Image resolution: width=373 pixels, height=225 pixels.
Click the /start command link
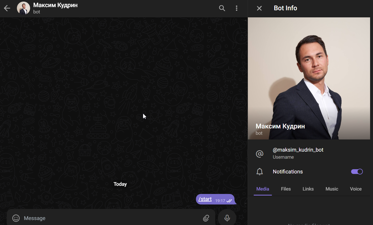click(205, 199)
